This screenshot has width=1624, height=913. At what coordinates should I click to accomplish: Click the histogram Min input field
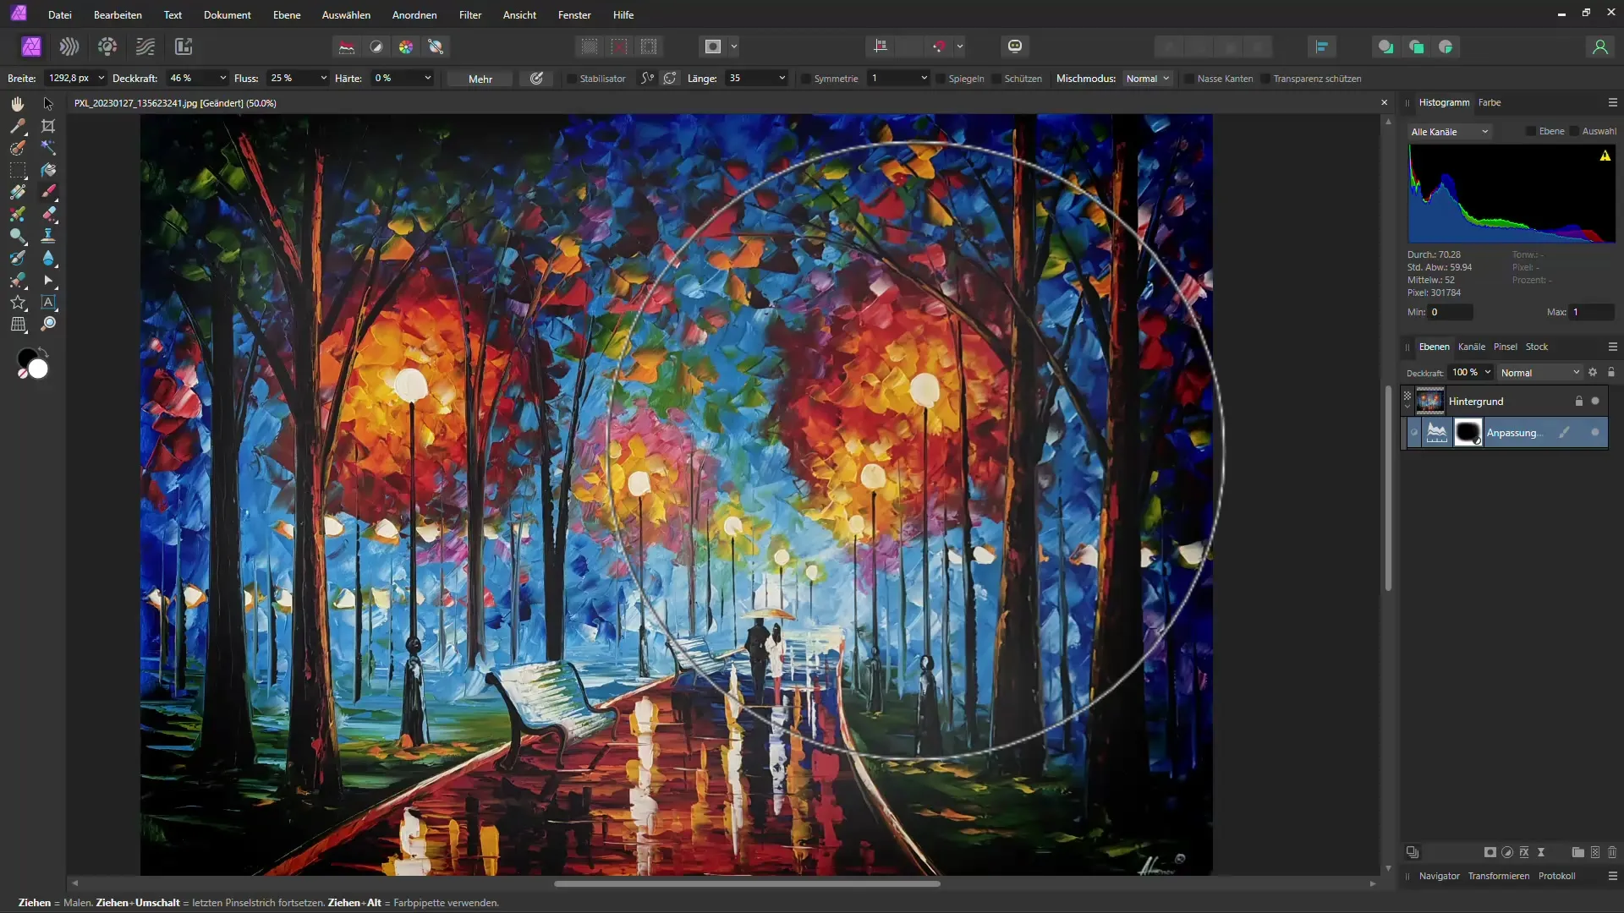pyautogui.click(x=1451, y=312)
